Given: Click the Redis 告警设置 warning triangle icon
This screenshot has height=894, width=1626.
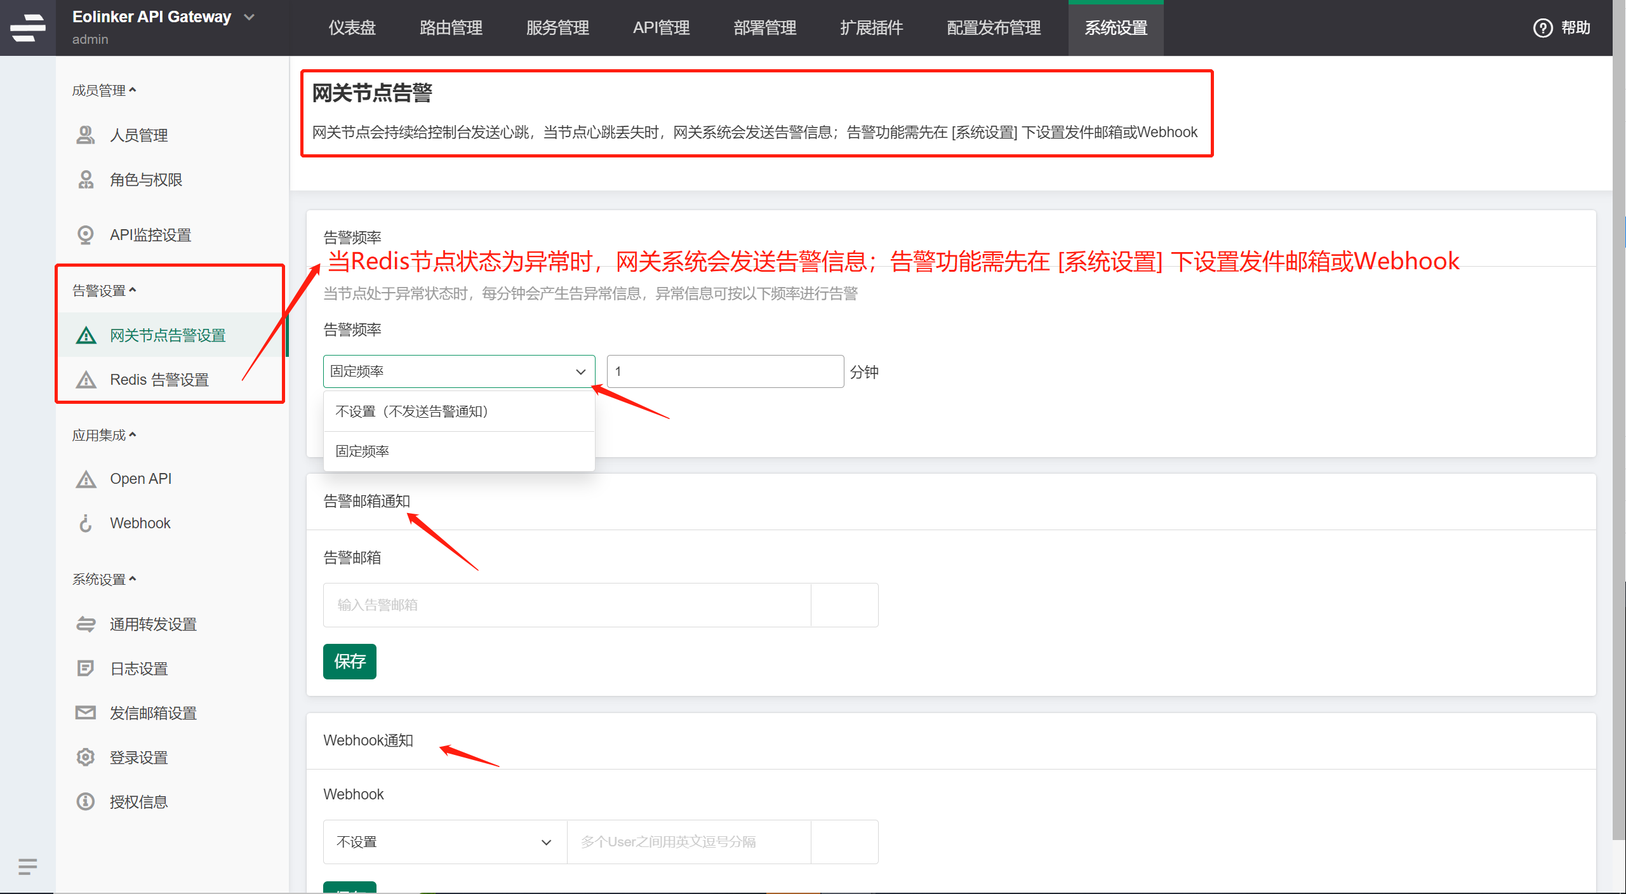Looking at the screenshot, I should coord(86,380).
